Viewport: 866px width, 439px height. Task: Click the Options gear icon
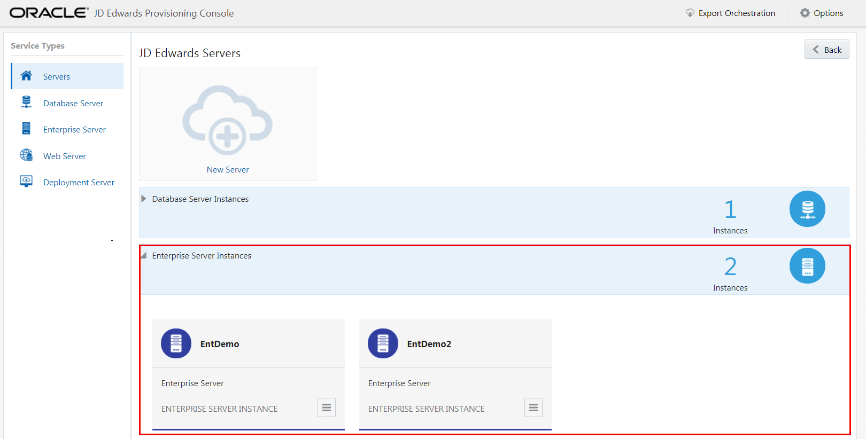[805, 13]
